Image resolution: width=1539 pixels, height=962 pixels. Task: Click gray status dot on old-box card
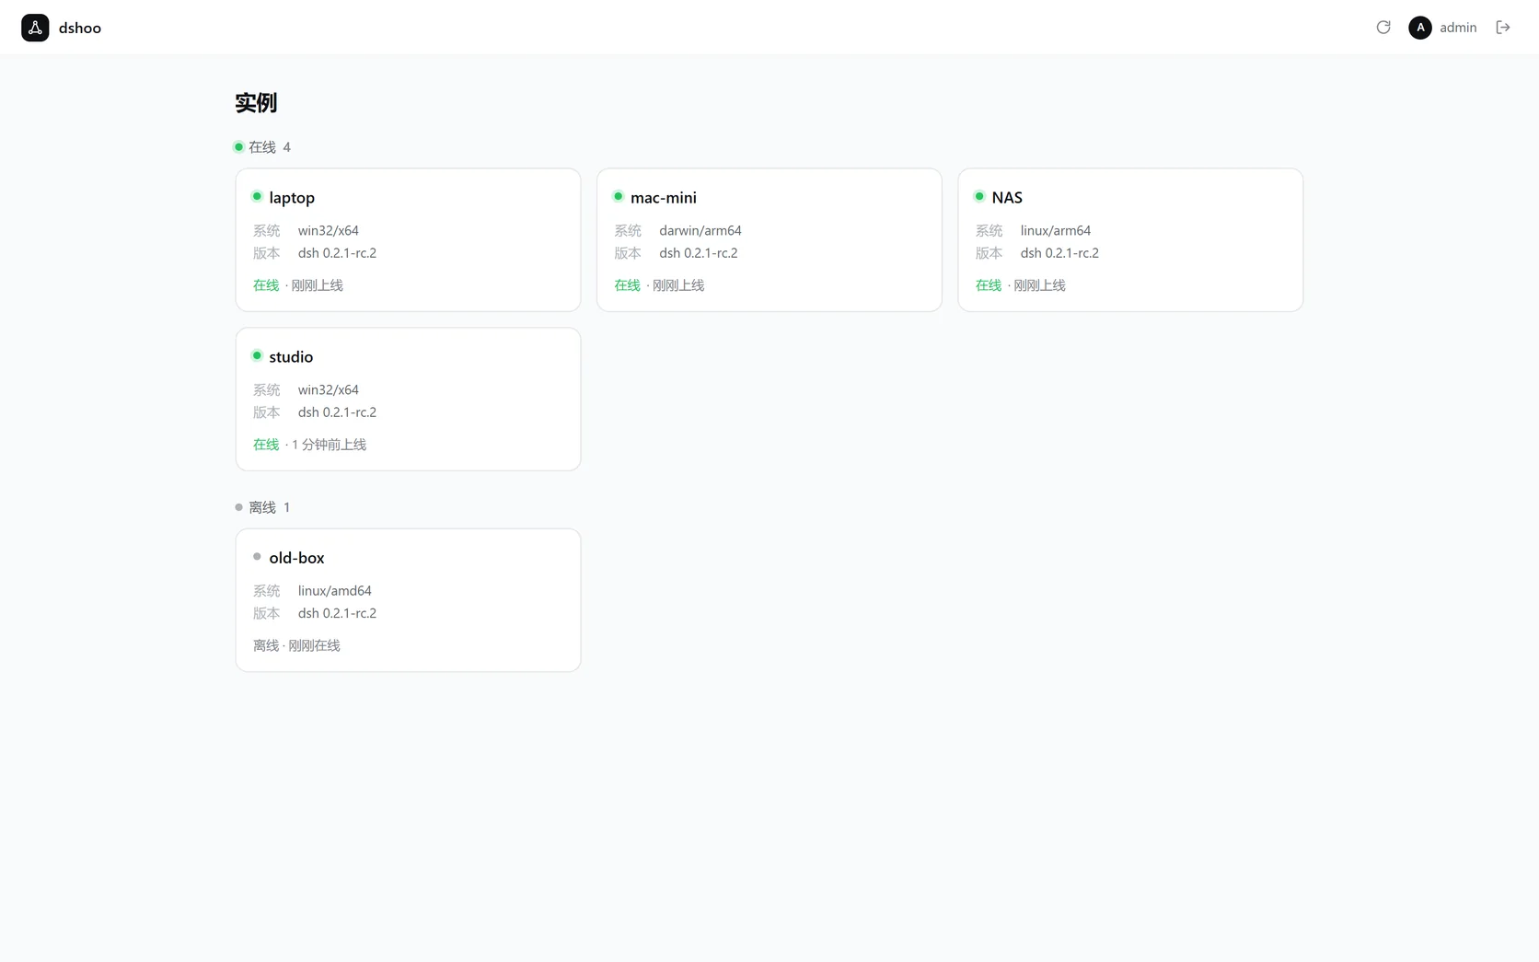[257, 556]
